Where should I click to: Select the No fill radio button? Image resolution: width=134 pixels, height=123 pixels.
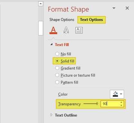(x=57, y=54)
